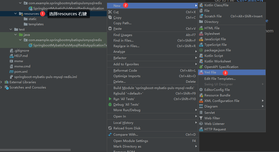
Task: Click the Compare With arrows icon
Action: click(110, 134)
